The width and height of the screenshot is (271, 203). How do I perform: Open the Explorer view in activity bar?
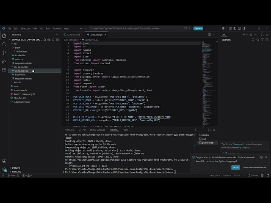coord(4,36)
